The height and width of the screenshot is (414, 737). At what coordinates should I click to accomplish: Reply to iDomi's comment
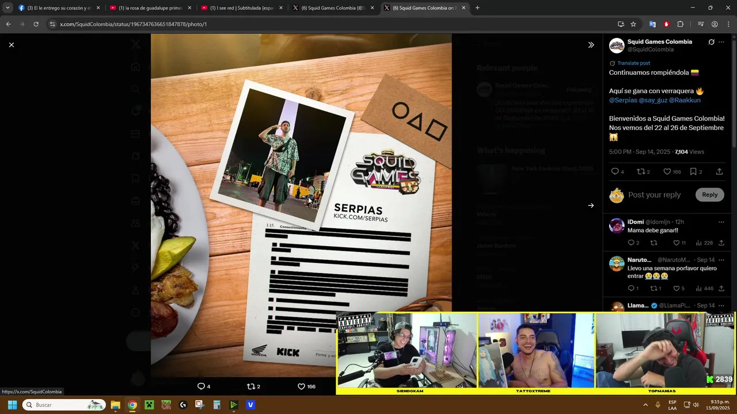pos(631,243)
